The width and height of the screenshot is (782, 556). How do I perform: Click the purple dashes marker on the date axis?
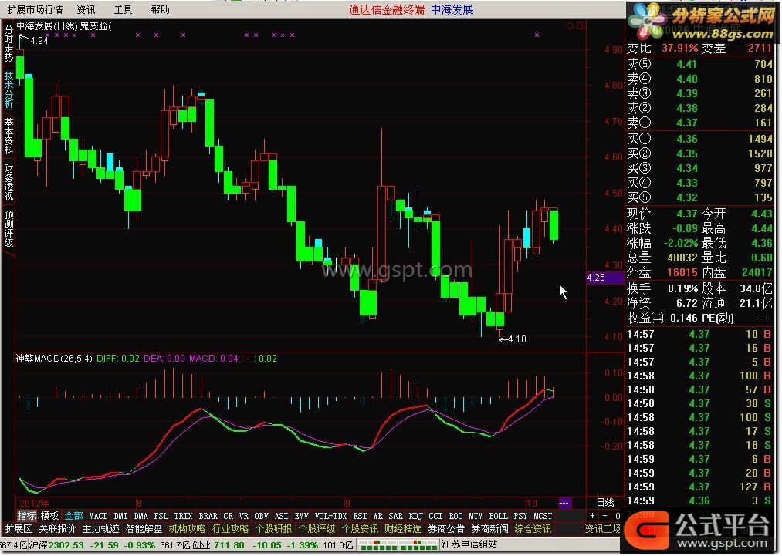564,503
